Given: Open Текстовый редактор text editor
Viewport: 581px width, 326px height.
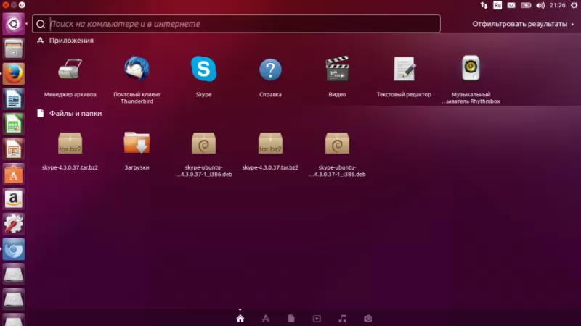Looking at the screenshot, I should 404,76.
